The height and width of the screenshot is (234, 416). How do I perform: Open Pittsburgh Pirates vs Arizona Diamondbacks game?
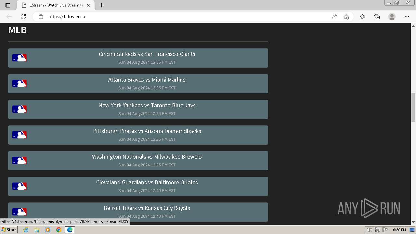click(x=138, y=135)
